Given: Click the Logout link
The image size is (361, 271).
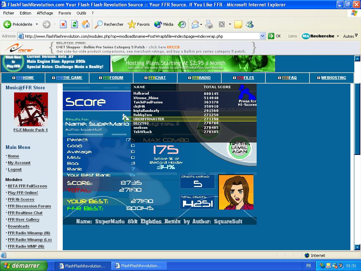Looking at the screenshot, I should [15, 169].
